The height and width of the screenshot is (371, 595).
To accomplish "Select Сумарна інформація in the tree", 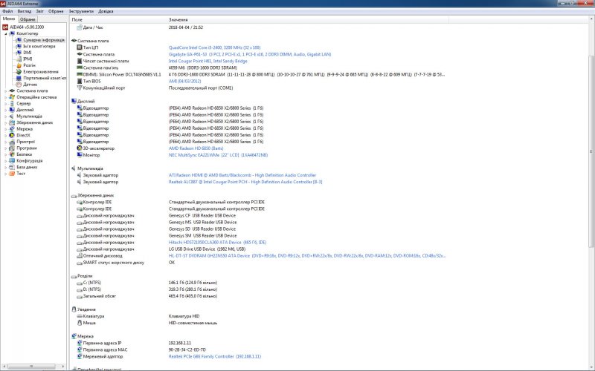I will [42, 40].
